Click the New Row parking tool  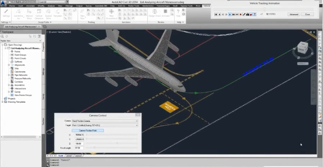point(82,14)
